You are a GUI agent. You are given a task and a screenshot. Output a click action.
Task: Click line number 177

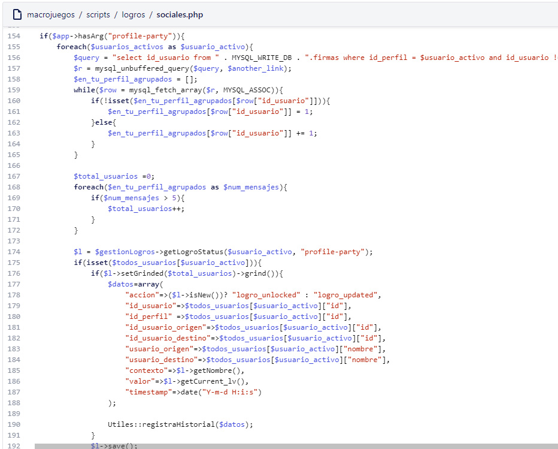14,284
